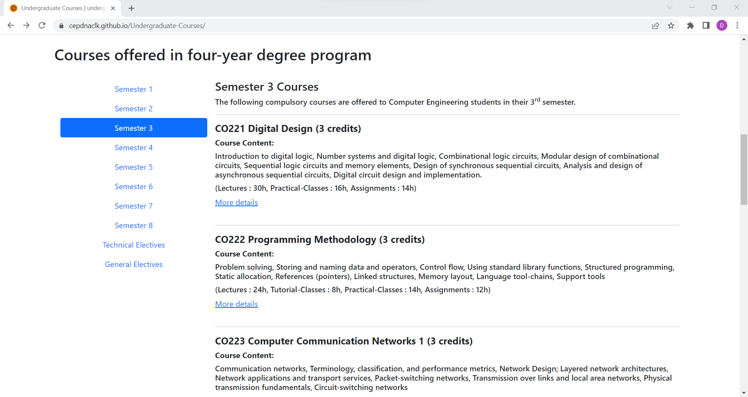Open a new browser tab
The image size is (748, 397).
(132, 8)
